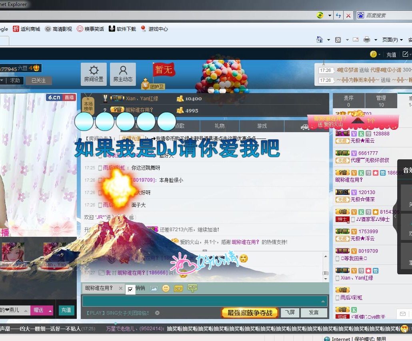
Task: Click the pink 赠送 gift button
Action: click(x=38, y=310)
